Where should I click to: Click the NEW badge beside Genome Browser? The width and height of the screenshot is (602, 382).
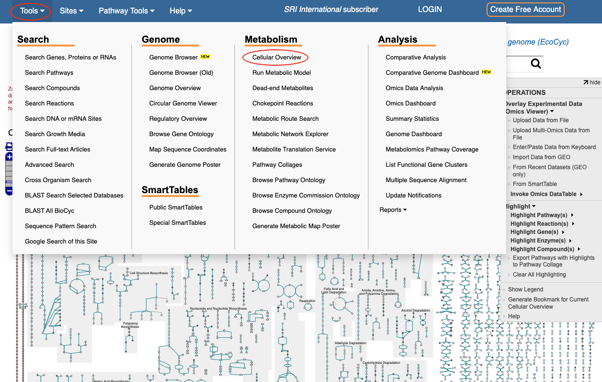pyautogui.click(x=205, y=57)
